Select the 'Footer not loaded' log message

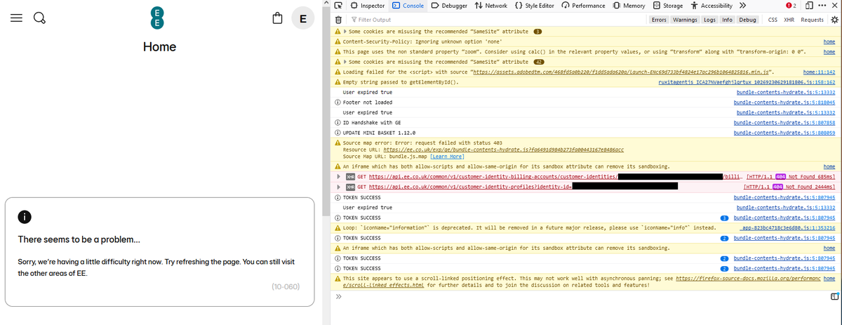click(368, 102)
